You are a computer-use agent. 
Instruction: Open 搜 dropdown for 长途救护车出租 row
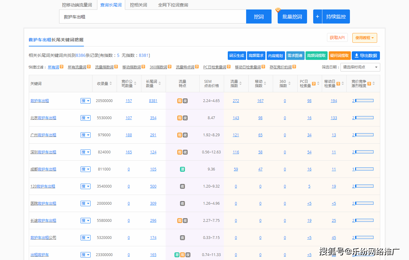(85, 221)
